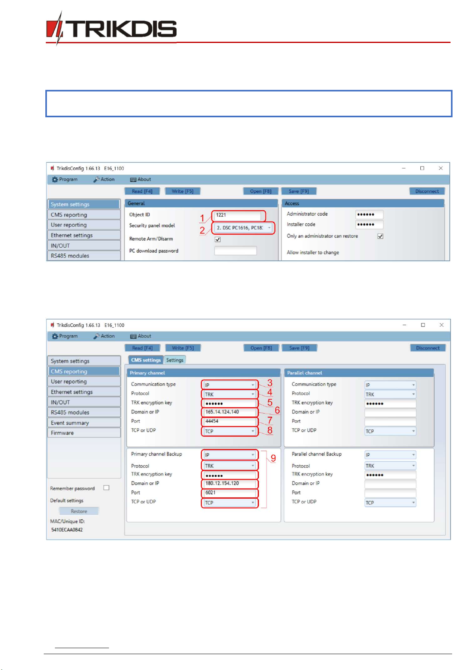Click Primary channel Backup TRK encryption key field

coord(229,475)
